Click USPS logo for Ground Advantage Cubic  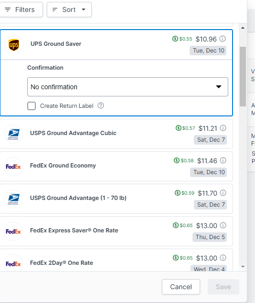tap(13, 134)
